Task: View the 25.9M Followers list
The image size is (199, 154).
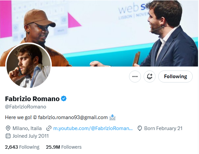Action: (64, 147)
